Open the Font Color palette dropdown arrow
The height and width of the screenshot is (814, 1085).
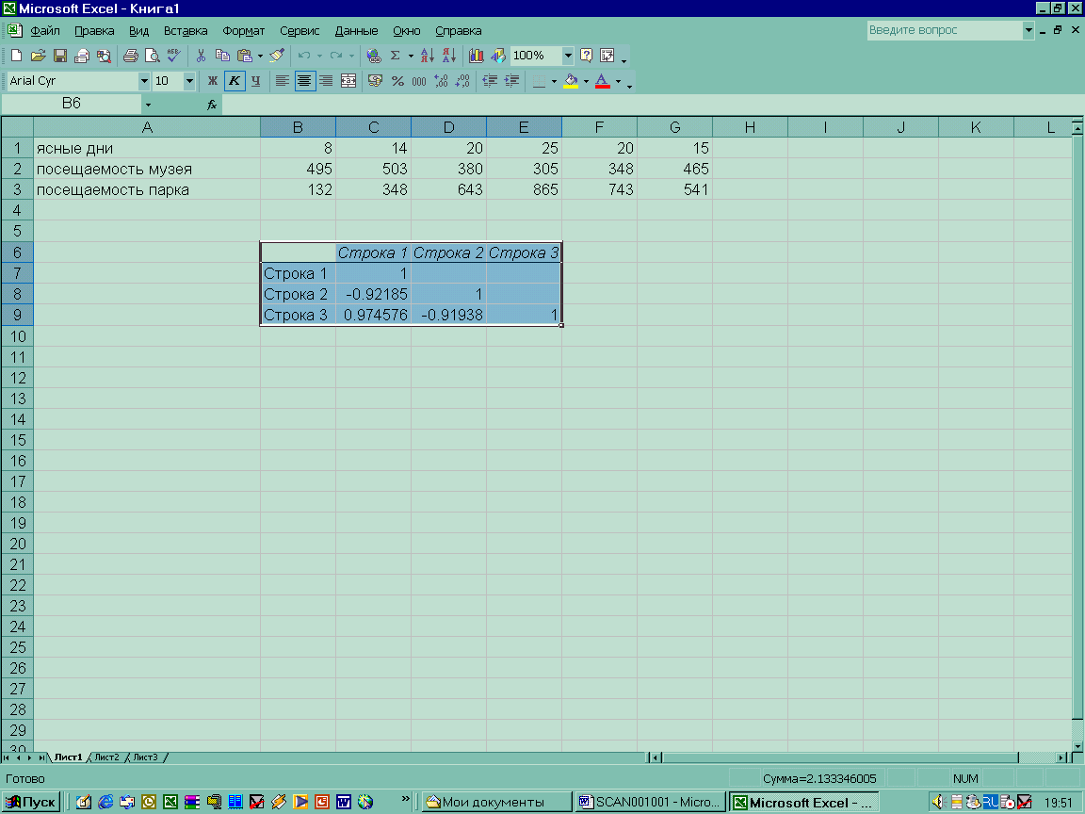coord(618,81)
